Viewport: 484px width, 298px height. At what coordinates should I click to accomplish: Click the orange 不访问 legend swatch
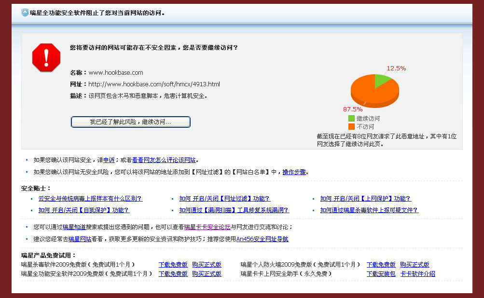351,126
